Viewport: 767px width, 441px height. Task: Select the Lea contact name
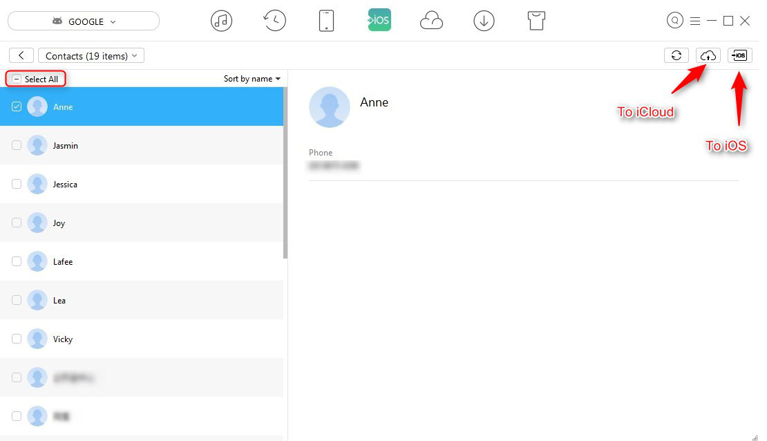tap(59, 301)
